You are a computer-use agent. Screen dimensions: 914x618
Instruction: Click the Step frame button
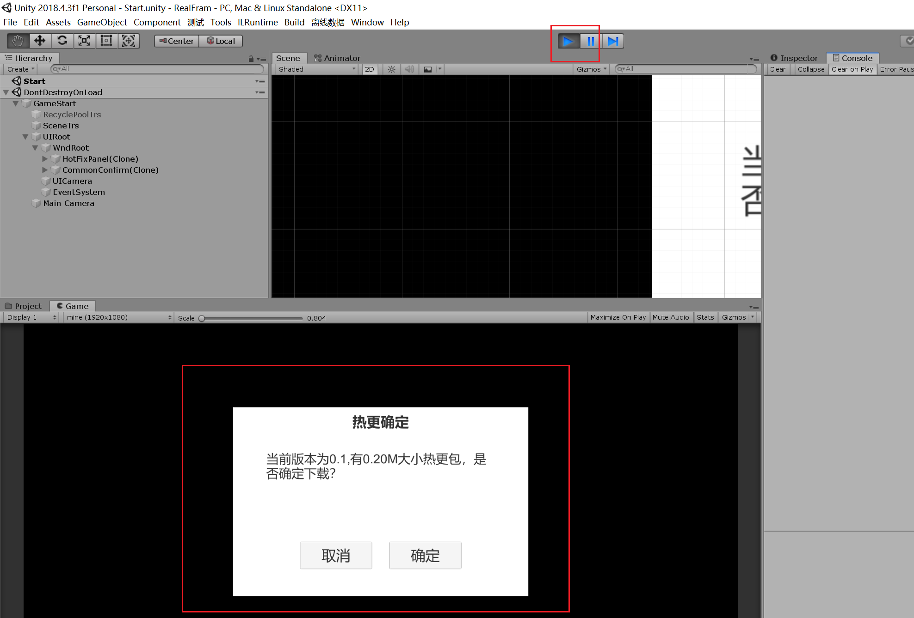click(x=613, y=41)
